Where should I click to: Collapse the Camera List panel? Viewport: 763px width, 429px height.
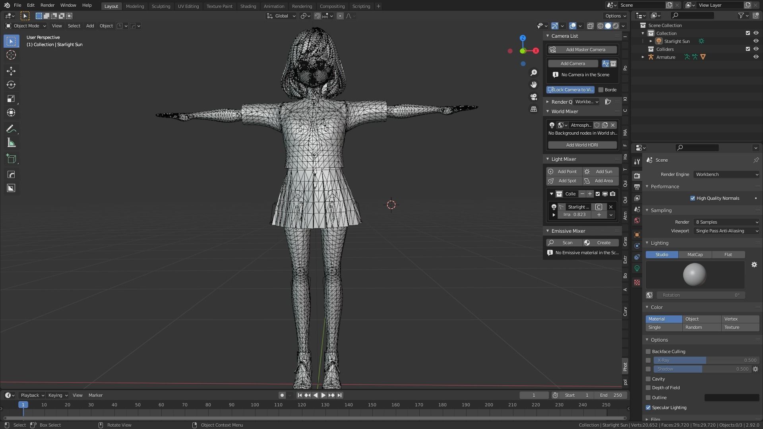pyautogui.click(x=548, y=36)
